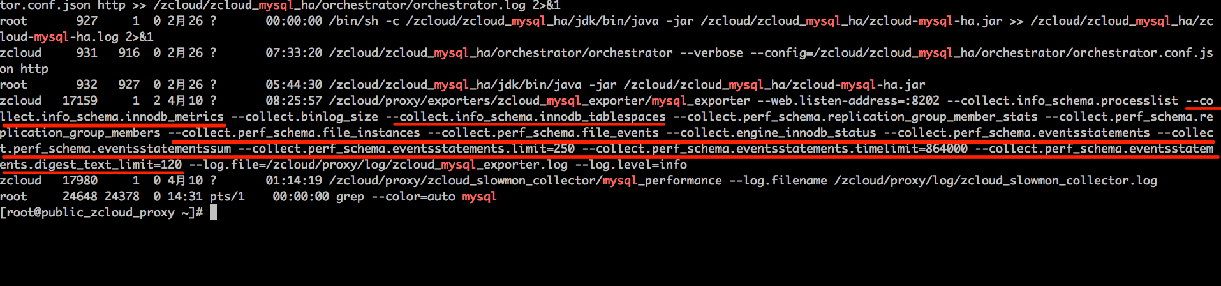Click the eventsstatements.timelimit=864000 option
This screenshot has width=1221, height=286.
coord(774,149)
